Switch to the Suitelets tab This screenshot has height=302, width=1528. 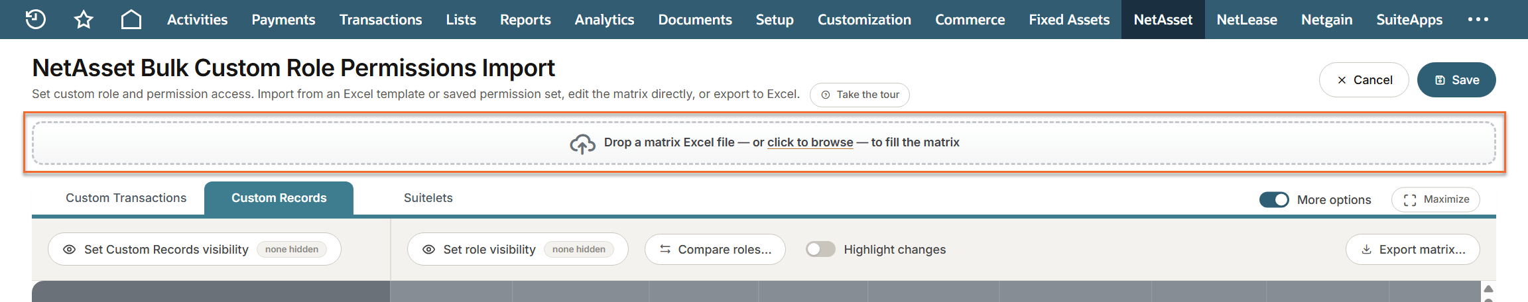pos(428,198)
